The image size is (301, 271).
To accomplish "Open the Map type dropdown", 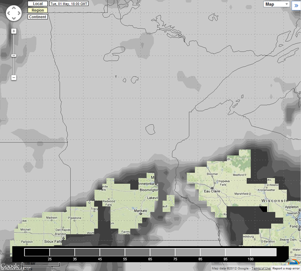I will tap(276, 4).
